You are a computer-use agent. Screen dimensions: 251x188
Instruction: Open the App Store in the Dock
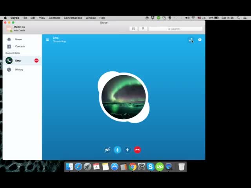pos(115,167)
